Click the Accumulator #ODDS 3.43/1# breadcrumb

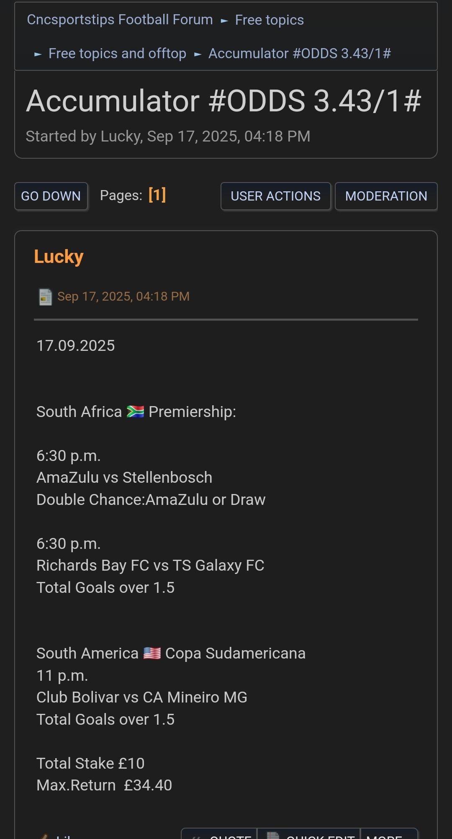pos(299,54)
